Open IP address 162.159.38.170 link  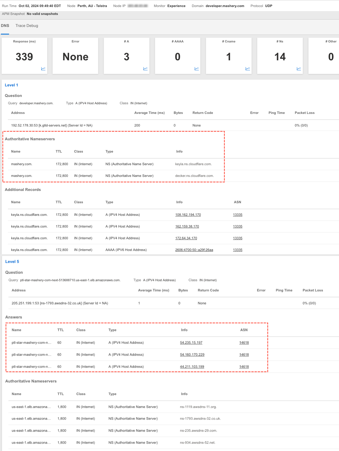point(187,227)
